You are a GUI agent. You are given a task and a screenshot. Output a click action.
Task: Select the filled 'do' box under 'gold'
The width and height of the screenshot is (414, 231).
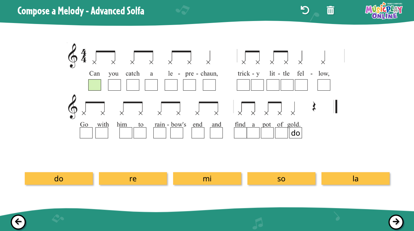tap(295, 133)
